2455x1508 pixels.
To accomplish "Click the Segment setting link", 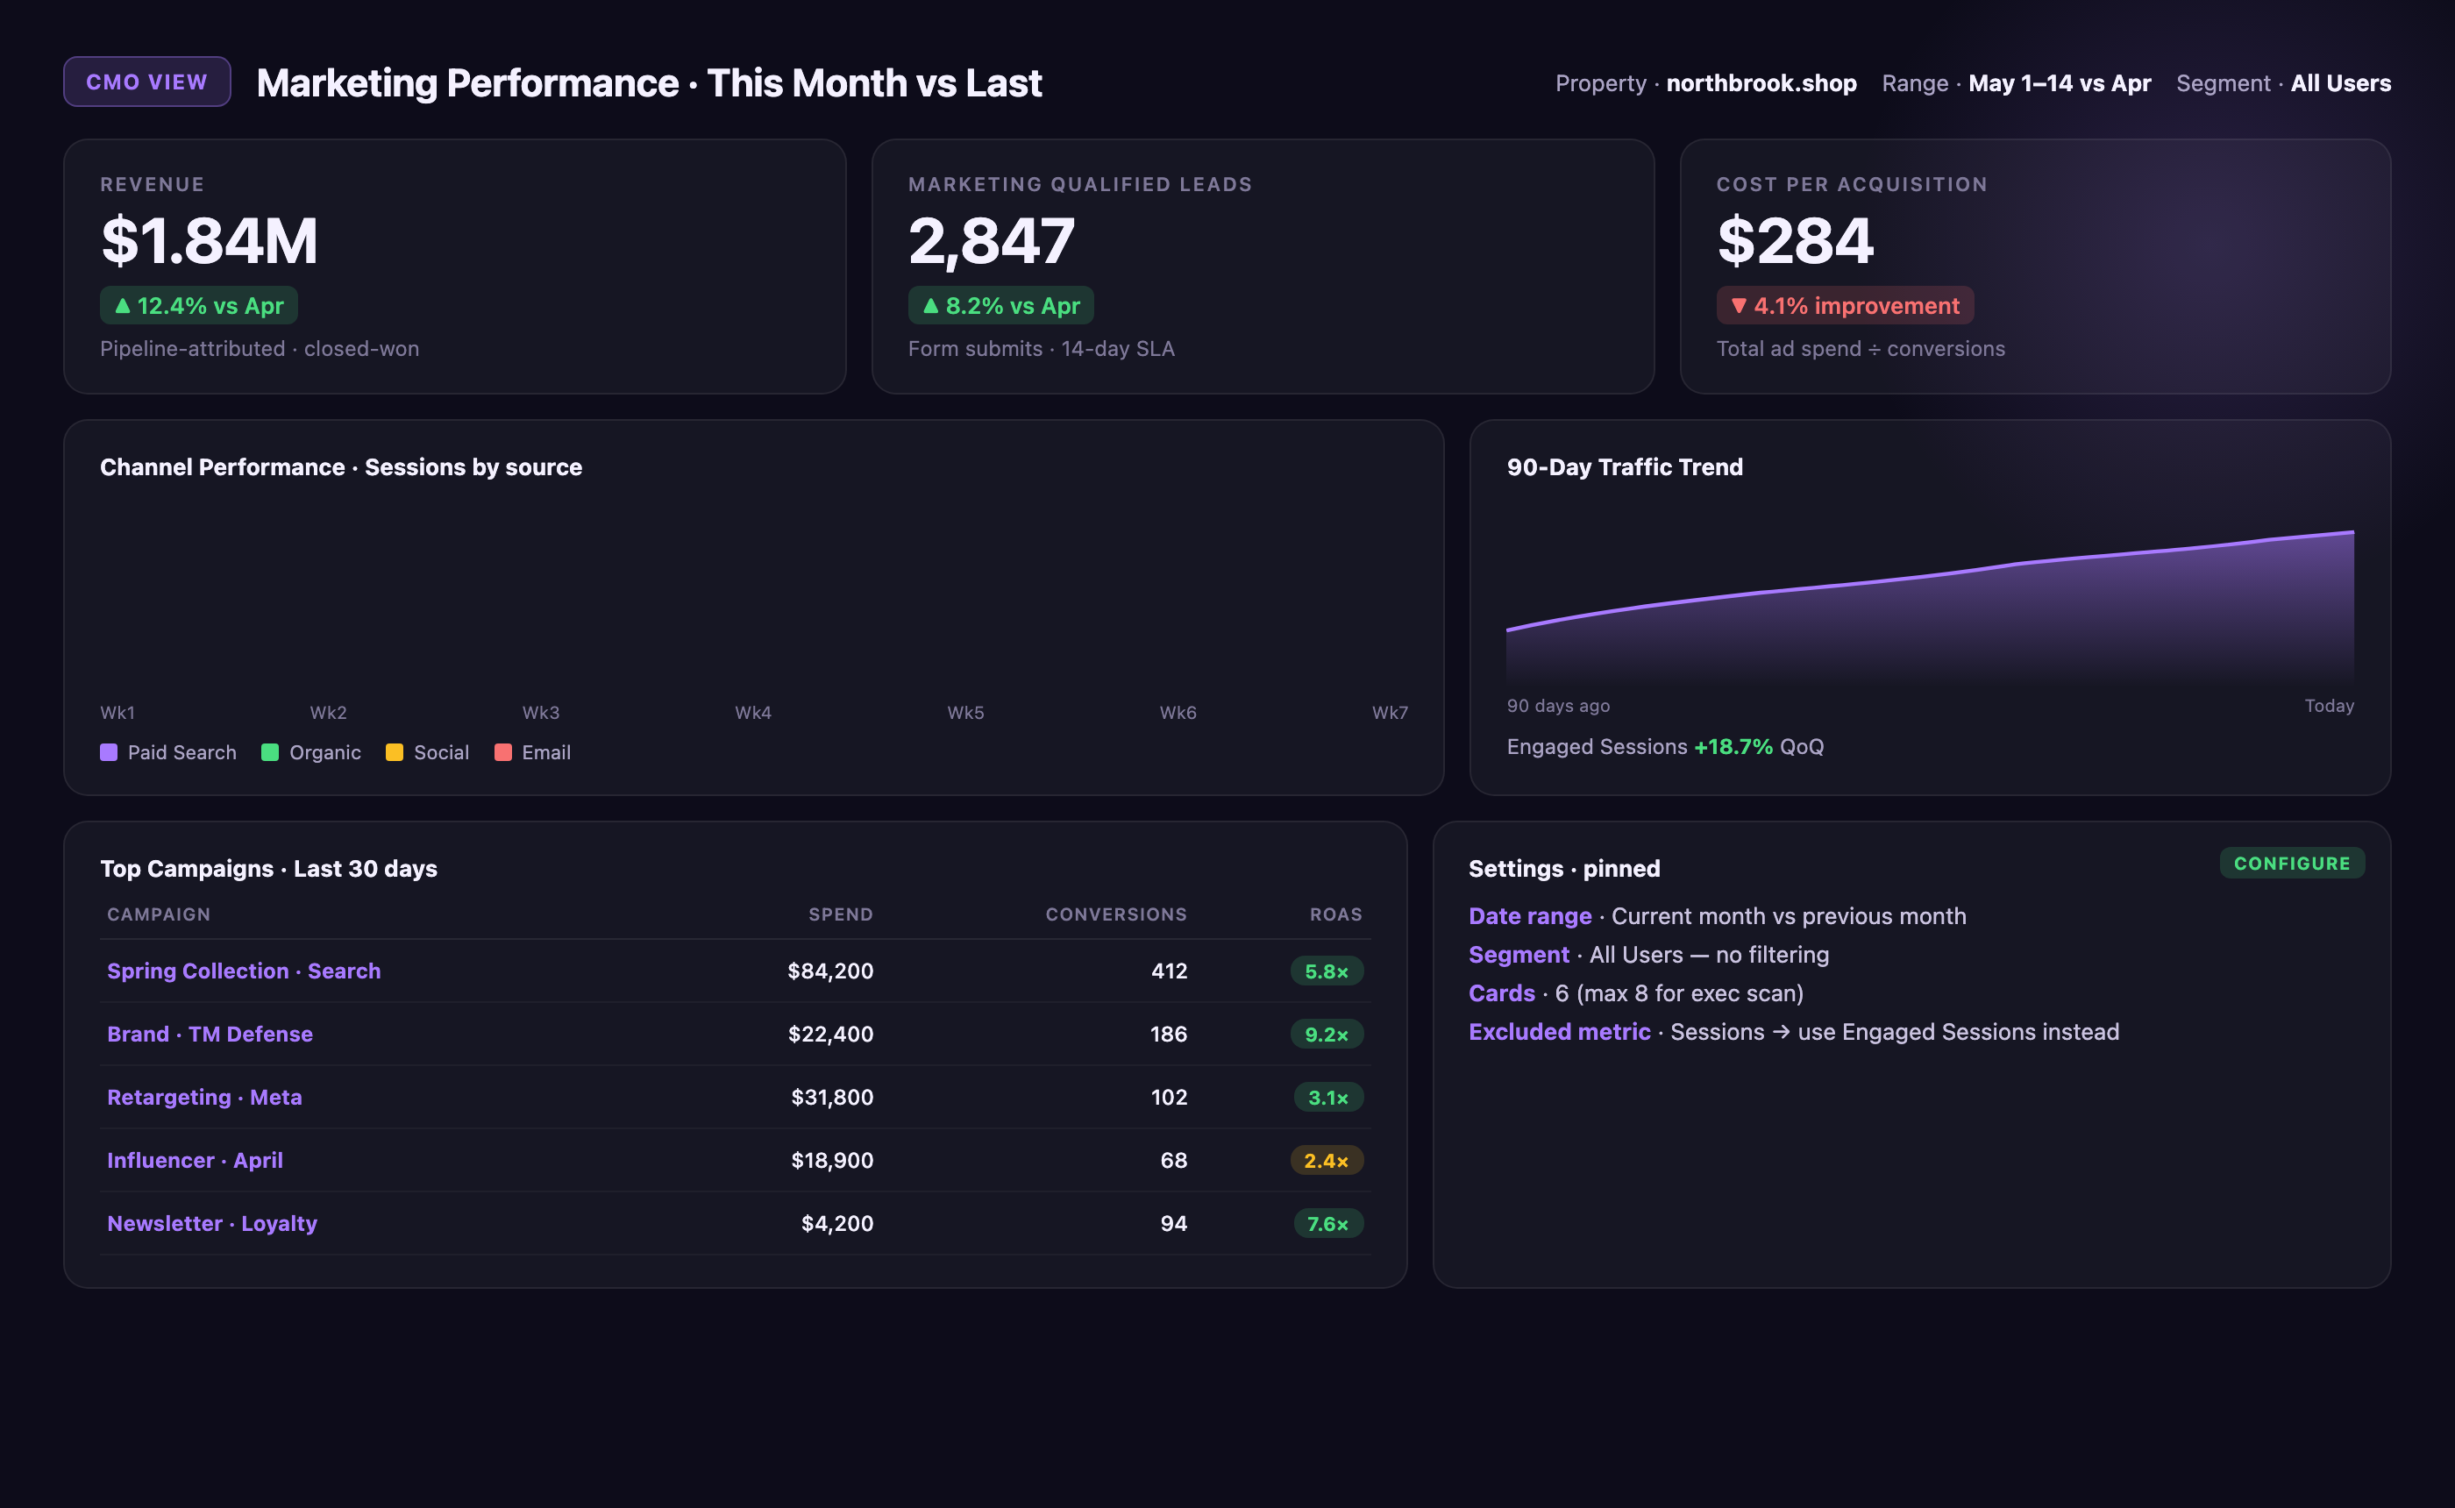I will click(x=1519, y=955).
